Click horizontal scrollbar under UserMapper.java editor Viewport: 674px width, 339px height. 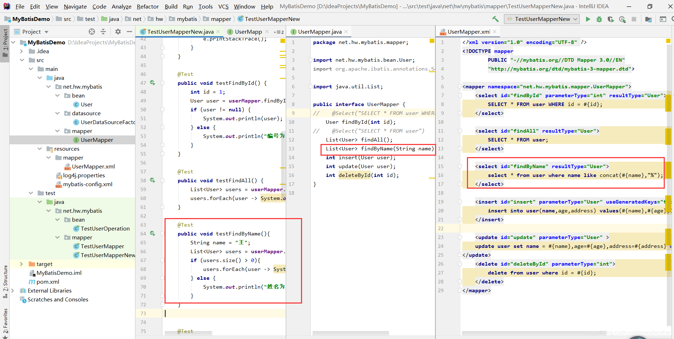pos(351,333)
